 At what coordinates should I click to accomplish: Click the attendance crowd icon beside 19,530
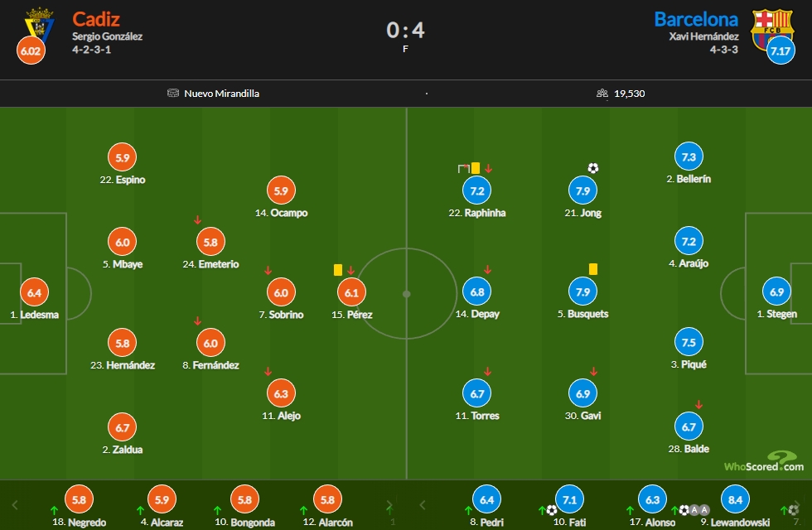(x=602, y=93)
